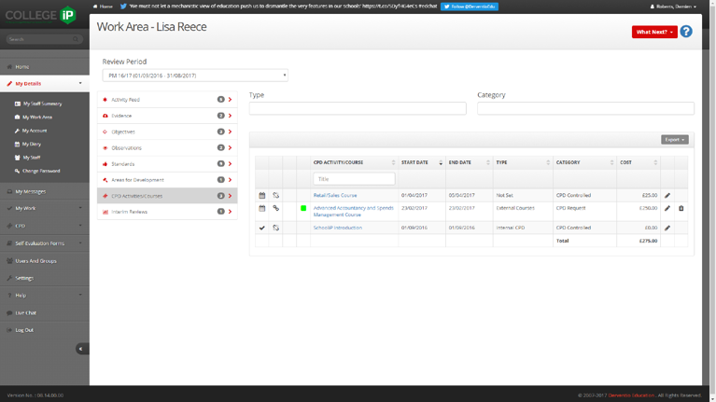Open My Account page
The image size is (716, 402).
35,131
